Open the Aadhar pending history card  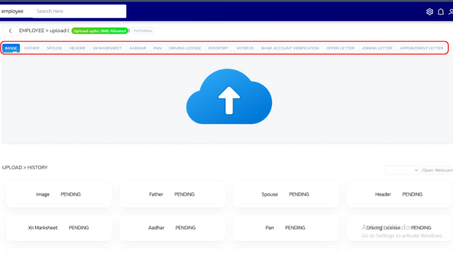pos(172,228)
